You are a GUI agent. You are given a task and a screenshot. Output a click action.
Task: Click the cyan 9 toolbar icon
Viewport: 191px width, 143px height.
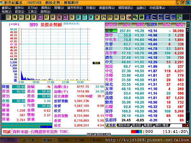click(x=91, y=17)
